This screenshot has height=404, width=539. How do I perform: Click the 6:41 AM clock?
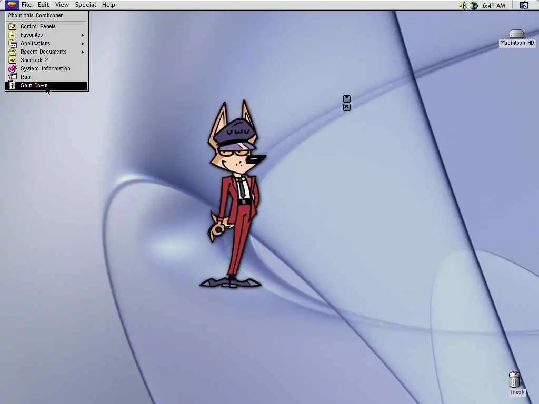(x=494, y=5)
